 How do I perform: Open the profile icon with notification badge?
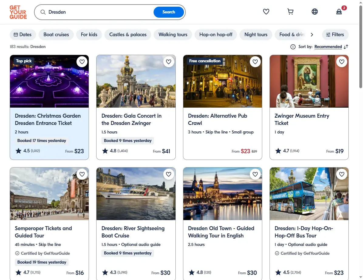pyautogui.click(x=339, y=12)
